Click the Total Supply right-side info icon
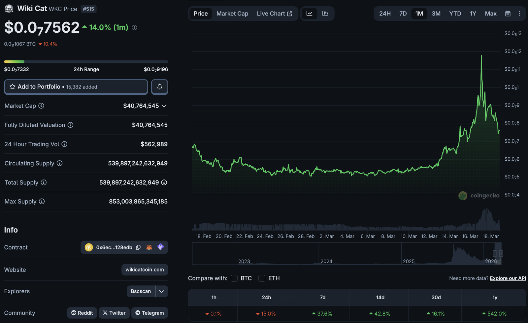This screenshot has height=323, width=528. tap(164, 182)
